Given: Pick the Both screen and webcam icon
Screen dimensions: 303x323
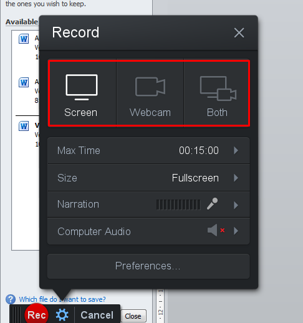Looking at the screenshot, I should pyautogui.click(x=218, y=89).
